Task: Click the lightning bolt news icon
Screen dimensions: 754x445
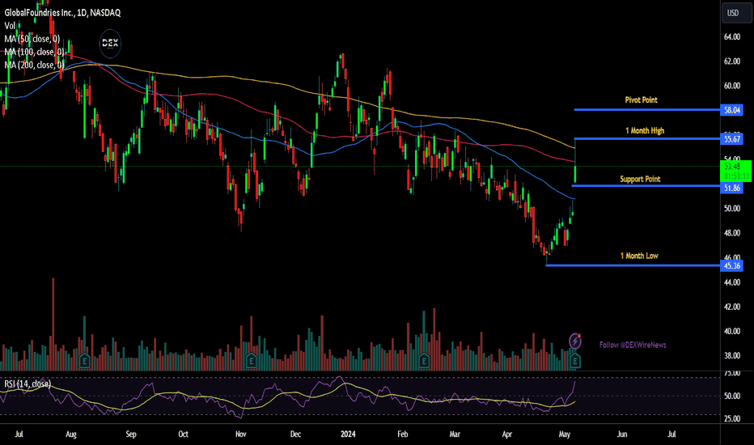Action: [x=574, y=341]
